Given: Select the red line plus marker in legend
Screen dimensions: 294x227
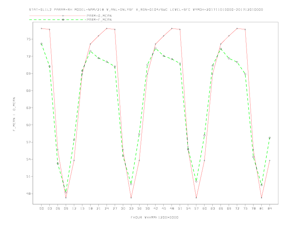Looking at the screenshot, I should click(63, 16).
